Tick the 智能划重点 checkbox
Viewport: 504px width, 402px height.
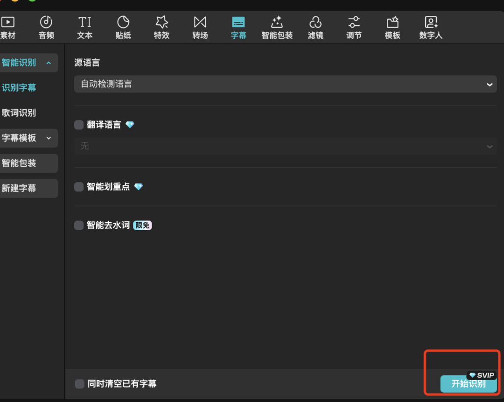pyautogui.click(x=79, y=187)
